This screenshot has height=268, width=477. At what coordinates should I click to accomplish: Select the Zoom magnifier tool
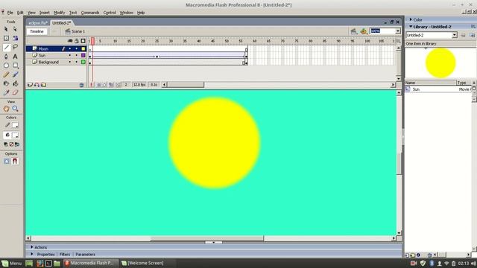[15, 109]
